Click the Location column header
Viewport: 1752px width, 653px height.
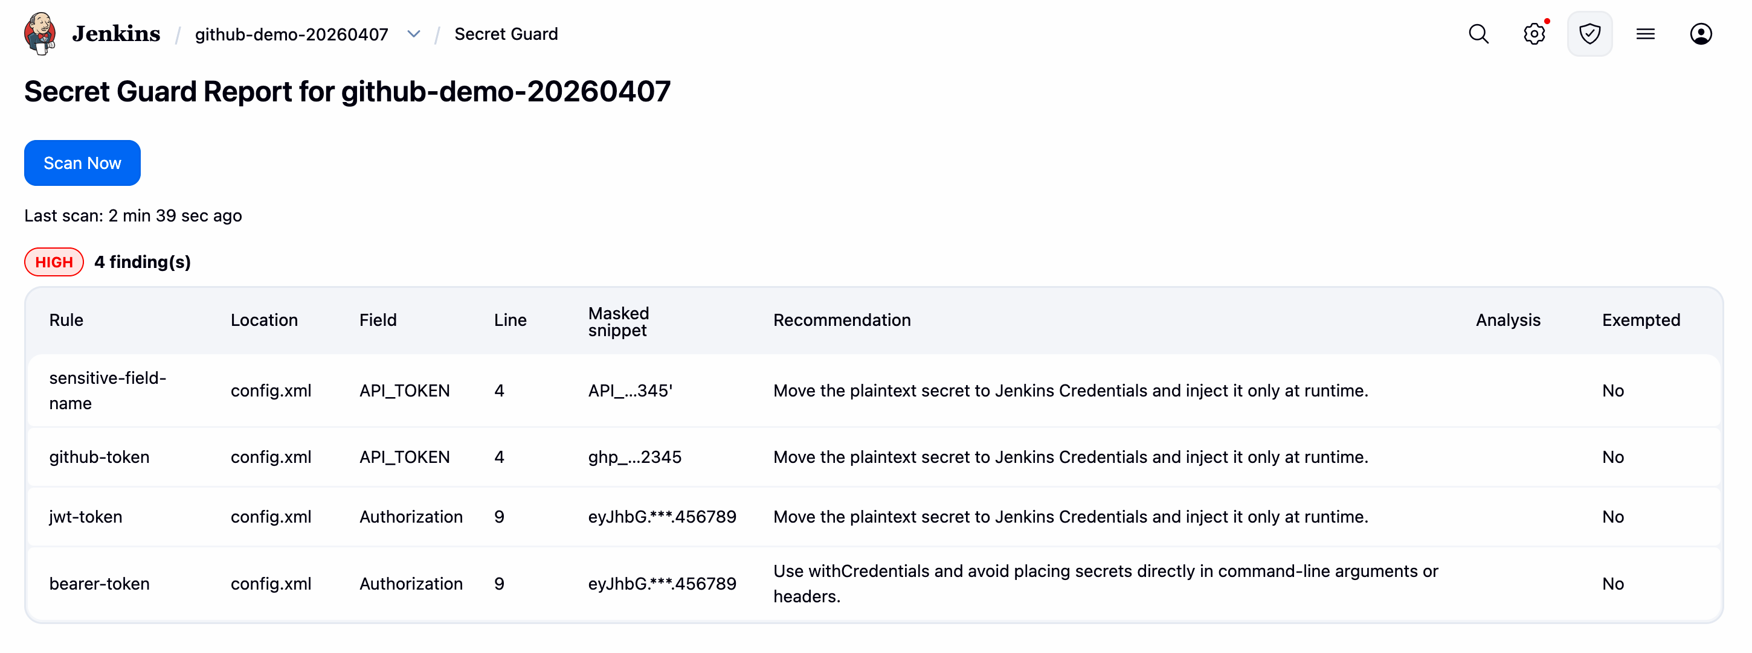pos(264,320)
